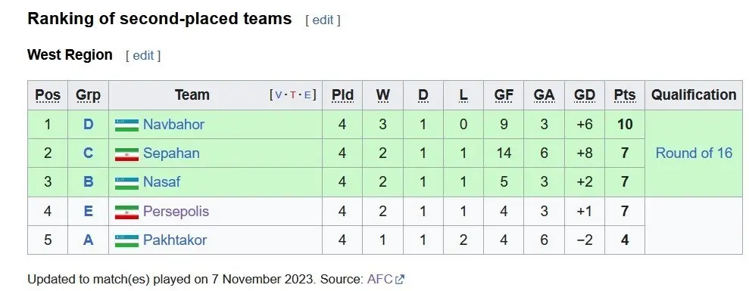Click the Uzbekistan flag beside Pakhtakor

click(126, 240)
